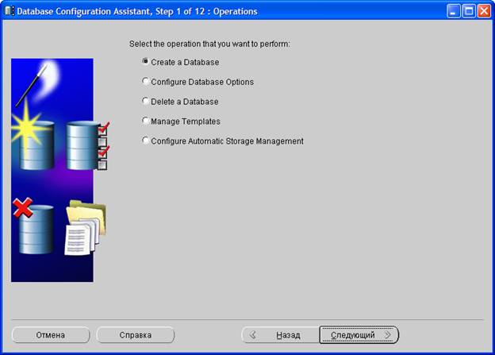Click the application icon in the title bar
This screenshot has height=355, width=495.
point(9,11)
